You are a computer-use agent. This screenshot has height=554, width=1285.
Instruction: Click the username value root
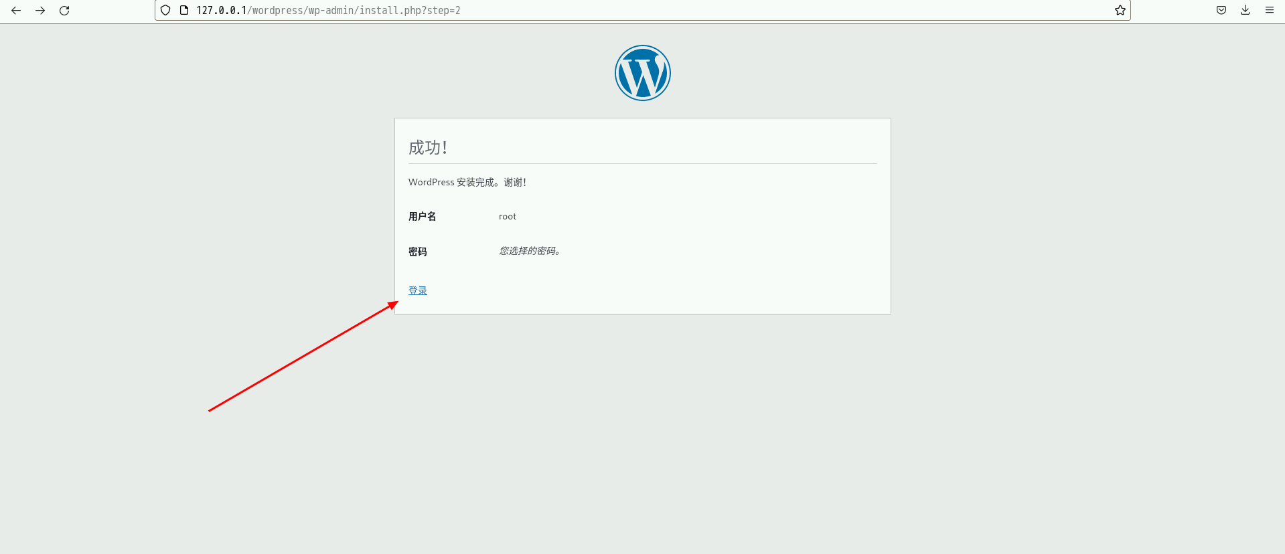[x=508, y=216]
